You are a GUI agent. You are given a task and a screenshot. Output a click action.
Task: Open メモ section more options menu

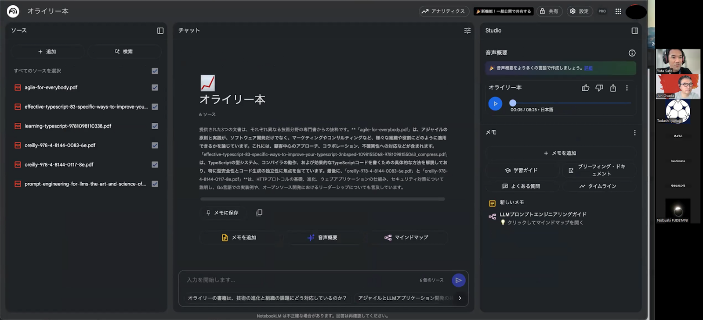click(x=634, y=132)
